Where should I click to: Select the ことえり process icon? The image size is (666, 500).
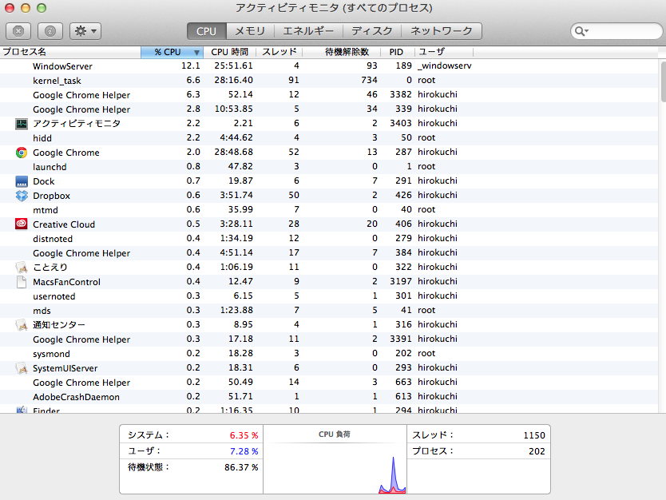tap(22, 268)
